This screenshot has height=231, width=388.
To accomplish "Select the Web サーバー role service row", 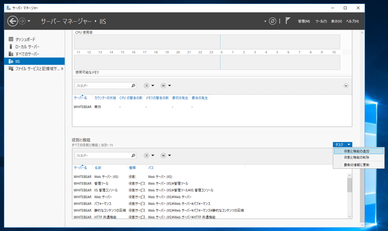I will [x=210, y=197].
